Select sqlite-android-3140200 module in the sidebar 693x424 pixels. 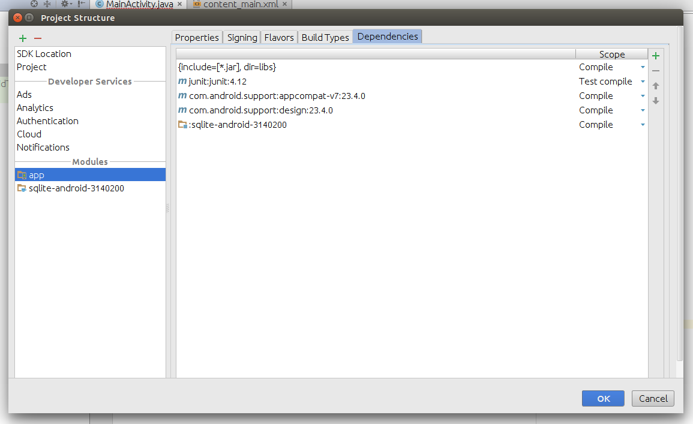[76, 188]
